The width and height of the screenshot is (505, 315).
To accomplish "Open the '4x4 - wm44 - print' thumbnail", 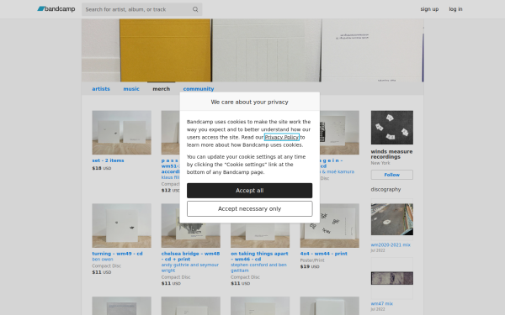I will tap(329, 225).
